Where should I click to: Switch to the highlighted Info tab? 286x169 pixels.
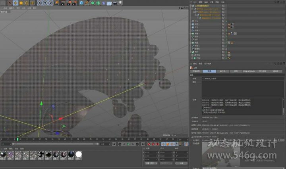[209, 71]
